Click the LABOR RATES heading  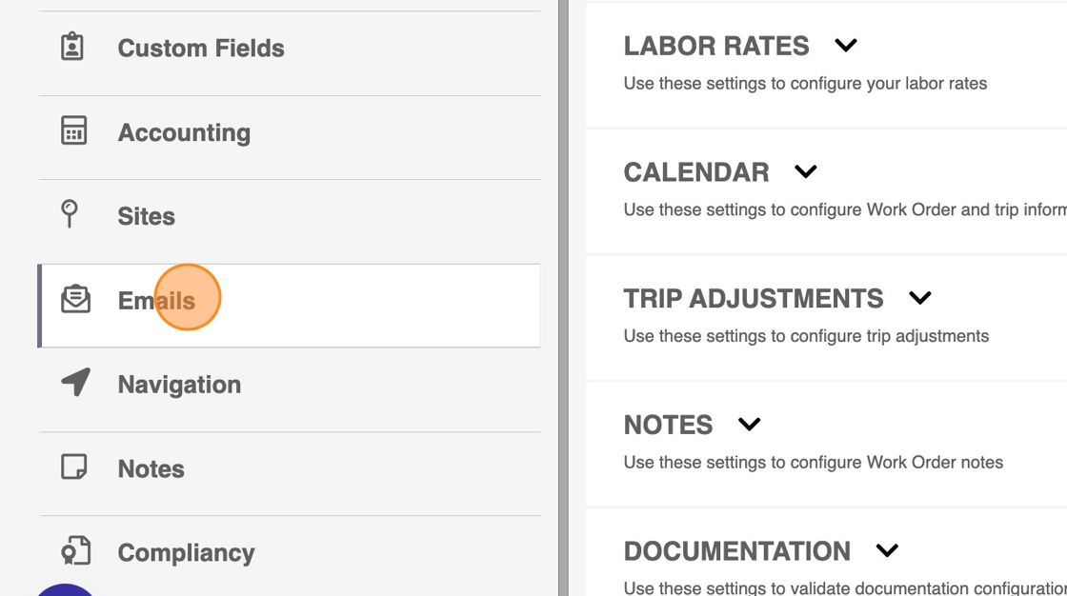716,46
